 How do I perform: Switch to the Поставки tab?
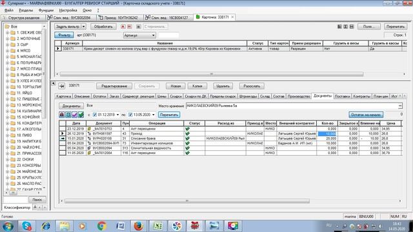343,97
